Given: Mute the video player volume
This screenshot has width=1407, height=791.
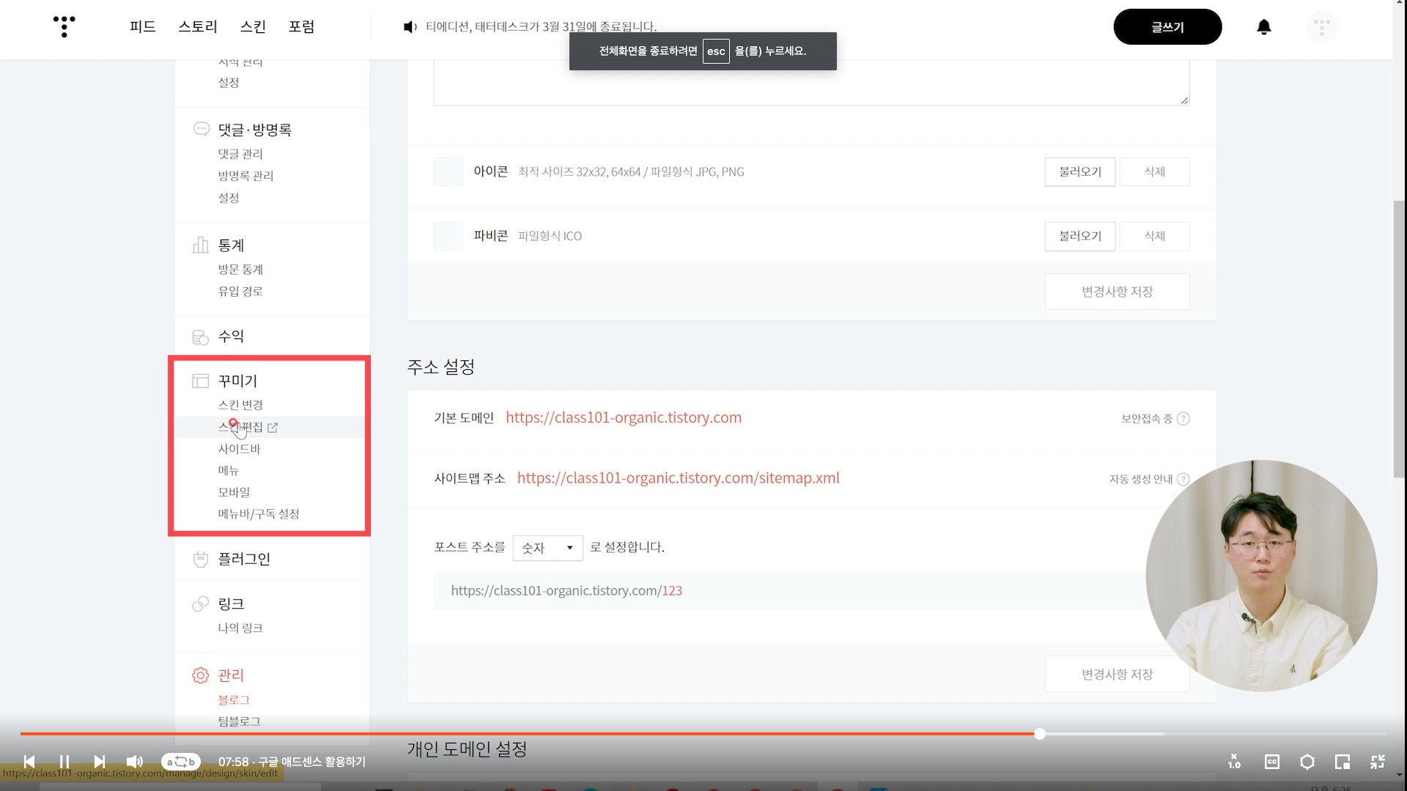Looking at the screenshot, I should point(135,762).
